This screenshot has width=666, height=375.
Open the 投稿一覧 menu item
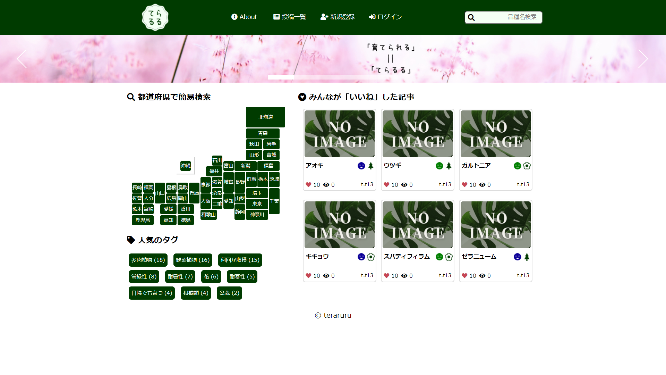click(290, 17)
